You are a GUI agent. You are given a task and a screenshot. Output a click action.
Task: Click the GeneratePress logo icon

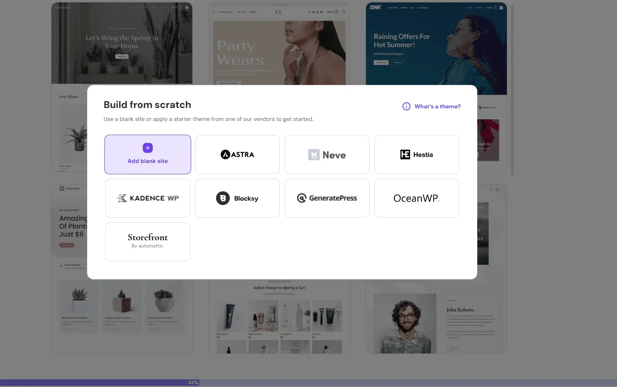pyautogui.click(x=302, y=198)
